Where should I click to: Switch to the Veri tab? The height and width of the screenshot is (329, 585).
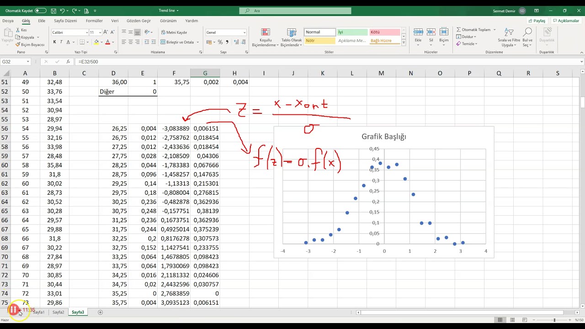(115, 21)
